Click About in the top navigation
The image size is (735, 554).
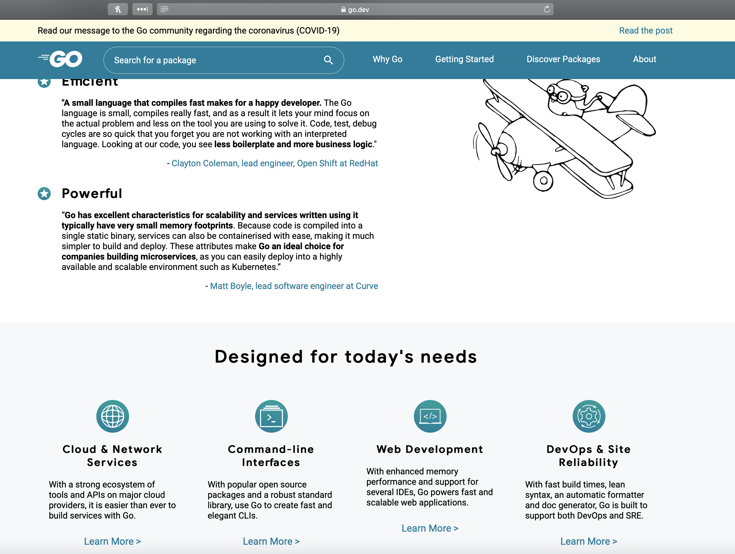point(644,59)
